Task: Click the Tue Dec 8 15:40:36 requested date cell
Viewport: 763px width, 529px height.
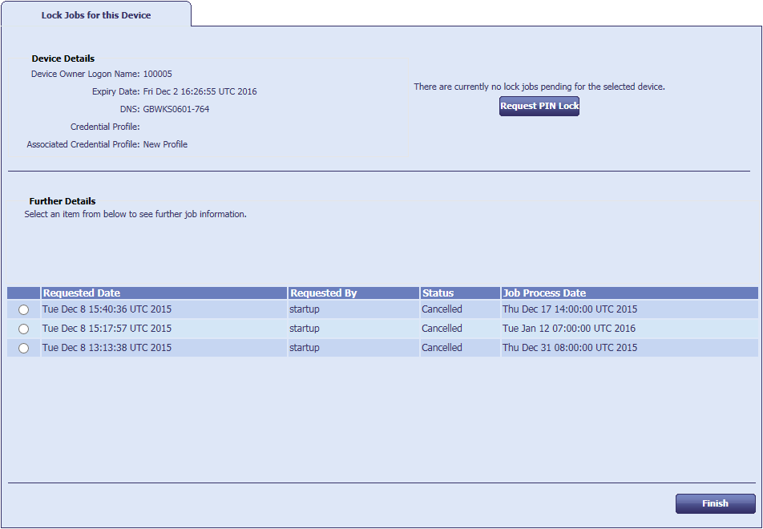Action: point(107,309)
